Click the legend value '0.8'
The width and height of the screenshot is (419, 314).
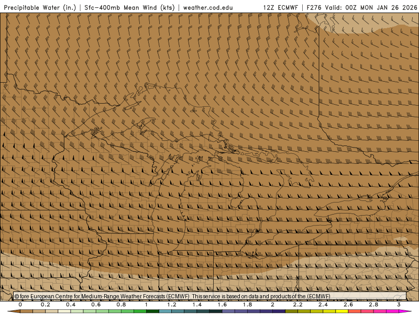pos(122,305)
